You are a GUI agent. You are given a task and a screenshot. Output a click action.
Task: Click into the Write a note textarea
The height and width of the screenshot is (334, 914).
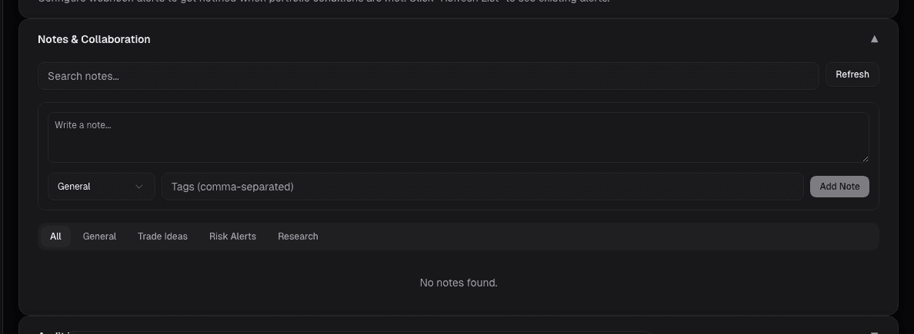458,137
